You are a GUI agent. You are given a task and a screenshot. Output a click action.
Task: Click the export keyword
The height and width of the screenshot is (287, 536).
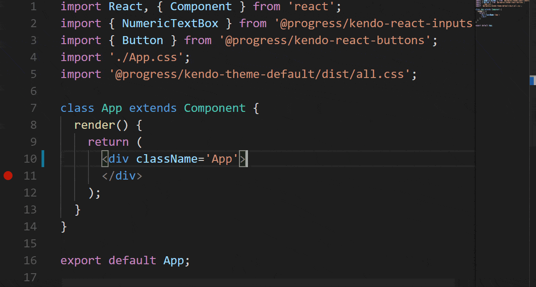tap(81, 261)
